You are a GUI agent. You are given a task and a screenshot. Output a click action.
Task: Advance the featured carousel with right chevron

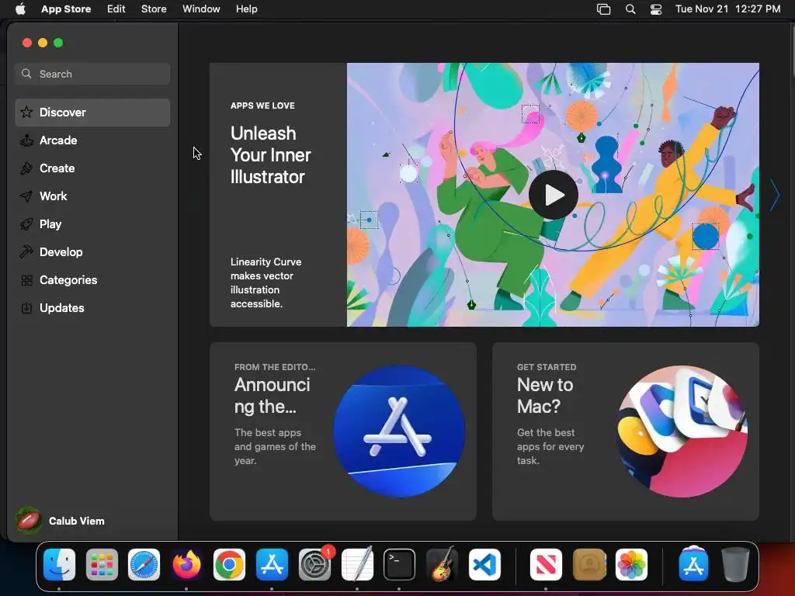[774, 195]
